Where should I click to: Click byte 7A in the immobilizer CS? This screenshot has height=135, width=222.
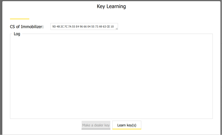(x=69, y=27)
